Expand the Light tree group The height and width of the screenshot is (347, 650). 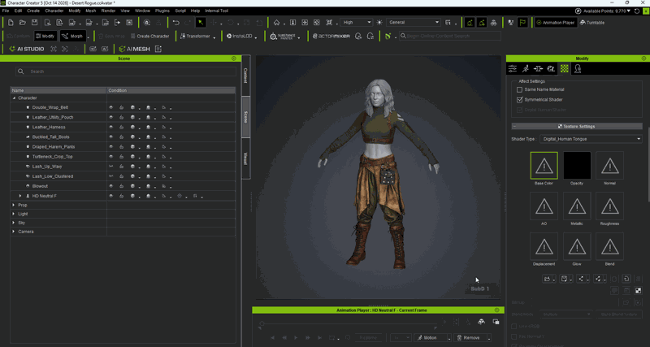14,214
